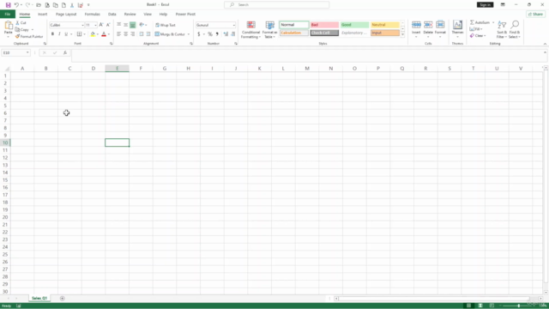The image size is (549, 309).
Task: Switch to the Page Layout tab
Action: (x=66, y=14)
